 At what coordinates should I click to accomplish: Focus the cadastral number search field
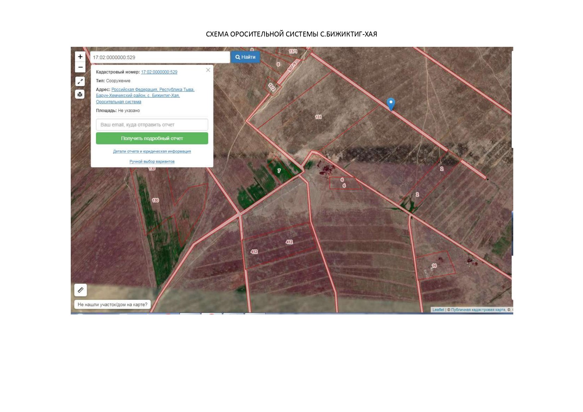coord(160,57)
